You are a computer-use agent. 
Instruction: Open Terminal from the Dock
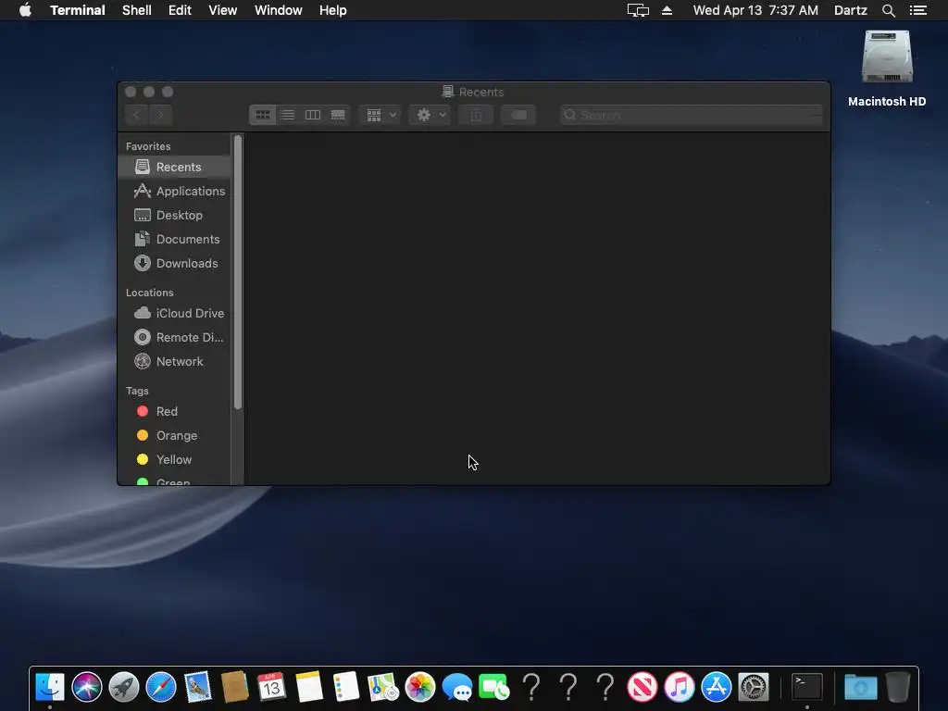[x=807, y=687]
